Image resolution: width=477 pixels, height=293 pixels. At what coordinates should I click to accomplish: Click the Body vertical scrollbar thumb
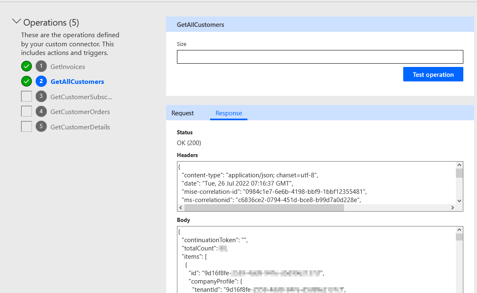[459, 237]
